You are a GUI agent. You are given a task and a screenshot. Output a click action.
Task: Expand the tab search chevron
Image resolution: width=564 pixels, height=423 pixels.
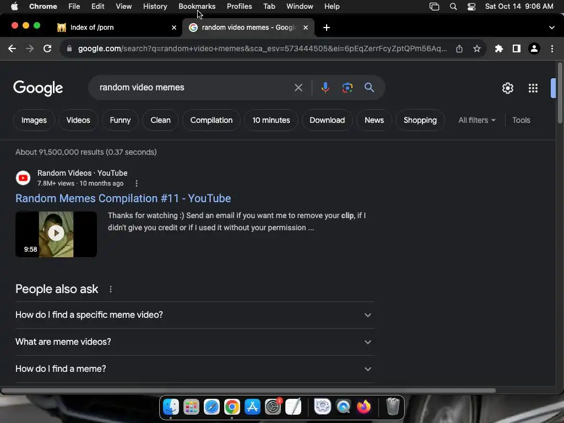[552, 28]
